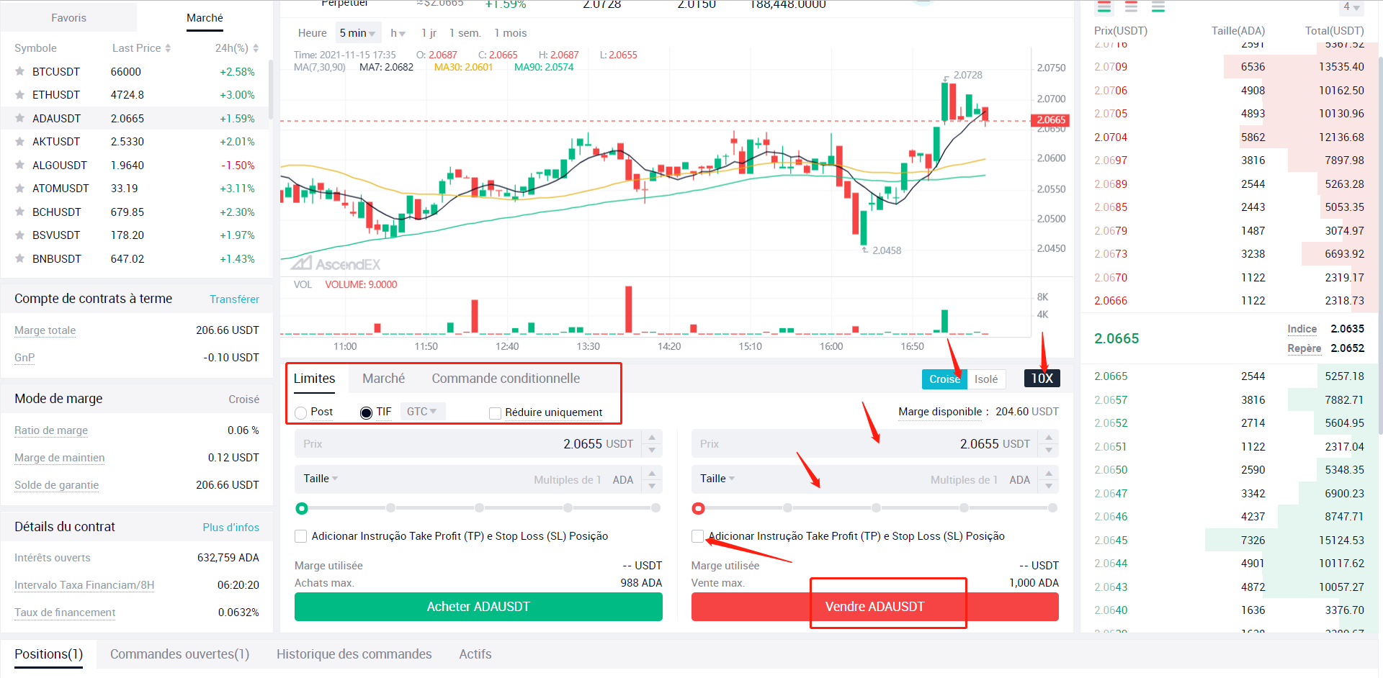
Task: Switch to the Favoris tab
Action: click(x=68, y=18)
